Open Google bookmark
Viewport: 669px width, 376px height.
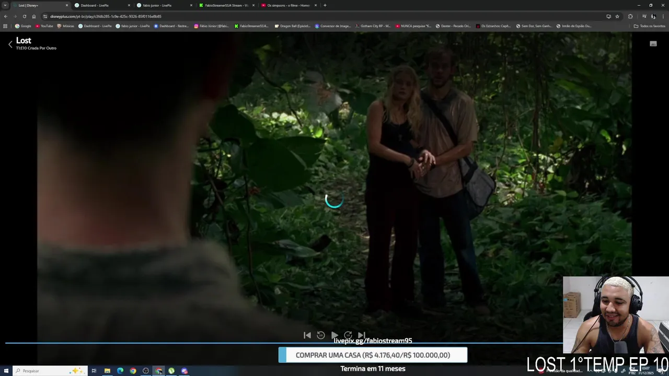pyautogui.click(x=24, y=26)
